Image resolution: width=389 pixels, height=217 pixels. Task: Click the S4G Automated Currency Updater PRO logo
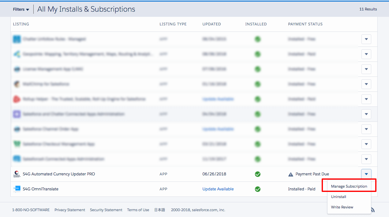tap(17, 174)
